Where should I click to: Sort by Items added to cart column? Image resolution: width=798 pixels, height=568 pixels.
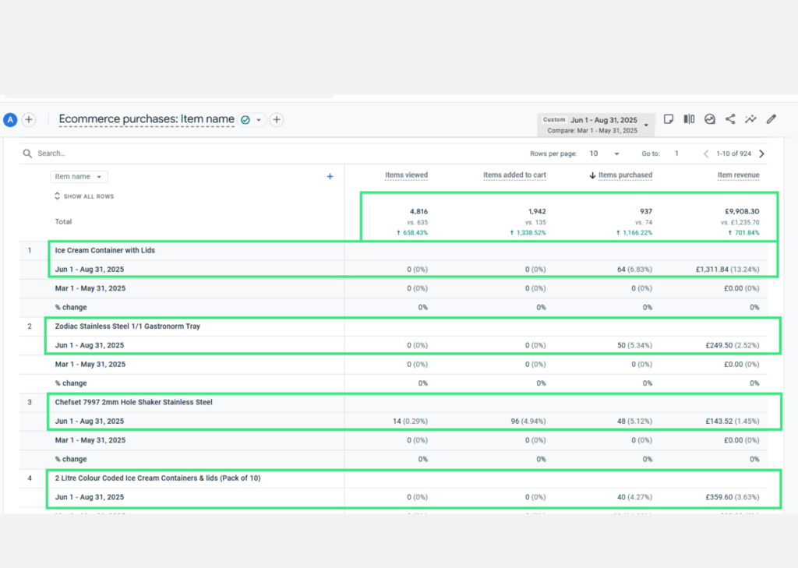click(514, 175)
